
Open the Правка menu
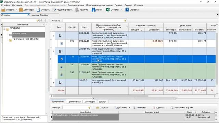tap(118, 5)
